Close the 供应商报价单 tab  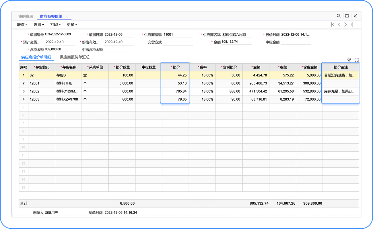click(x=67, y=17)
